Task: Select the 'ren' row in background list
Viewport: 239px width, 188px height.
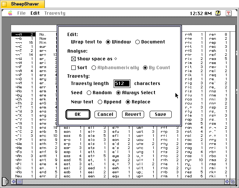Action: [218, 39]
